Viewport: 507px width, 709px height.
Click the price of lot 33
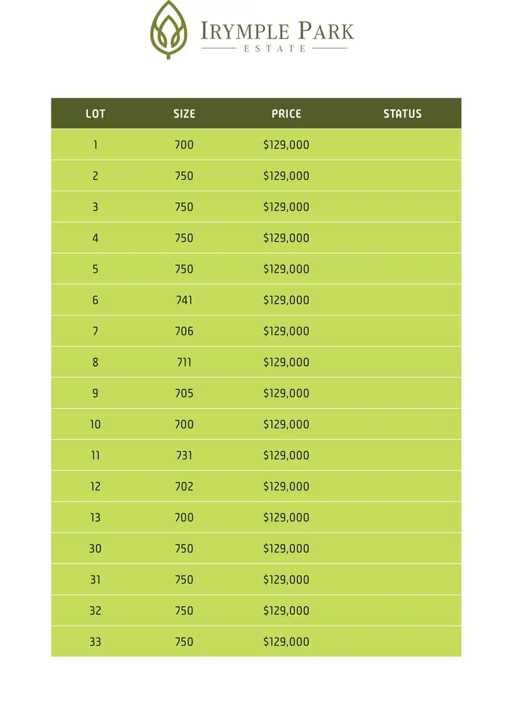click(287, 641)
